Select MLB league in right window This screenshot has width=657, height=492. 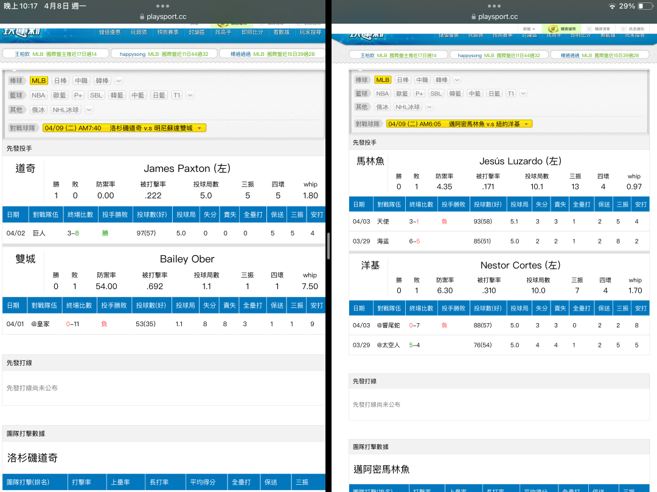point(383,80)
